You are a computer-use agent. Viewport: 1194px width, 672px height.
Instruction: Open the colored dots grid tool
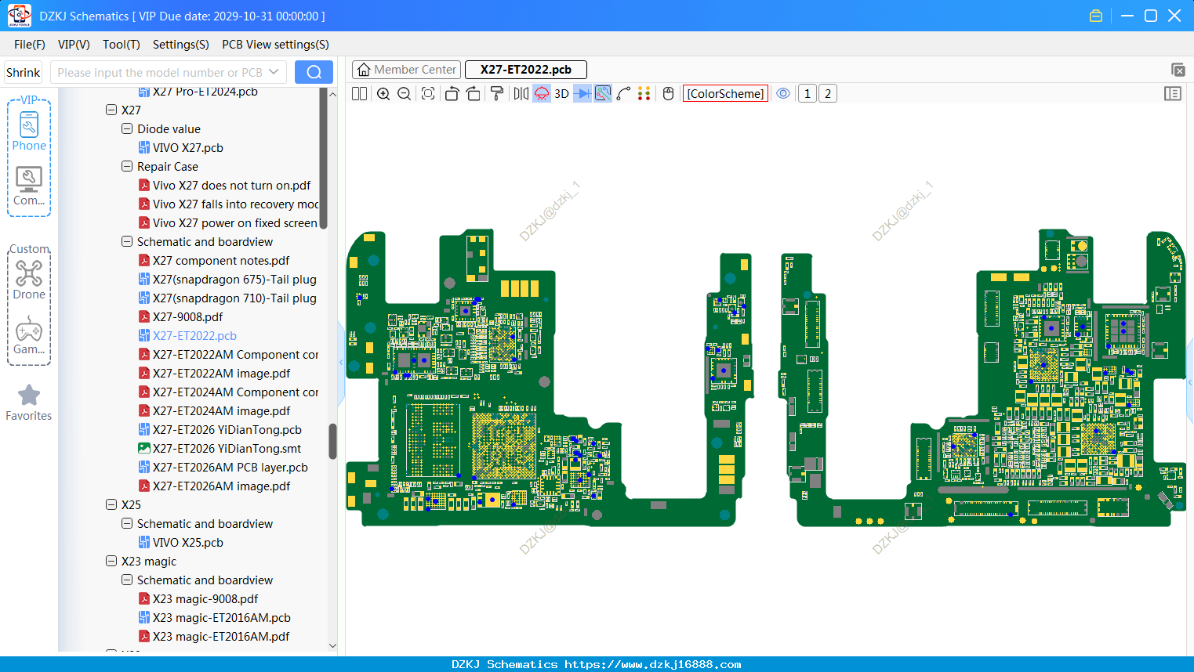click(644, 94)
